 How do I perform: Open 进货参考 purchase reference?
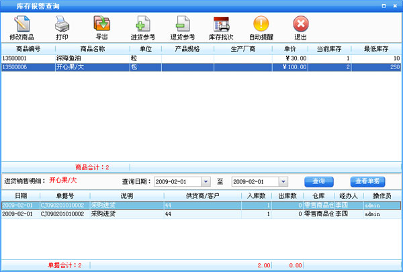point(142,26)
